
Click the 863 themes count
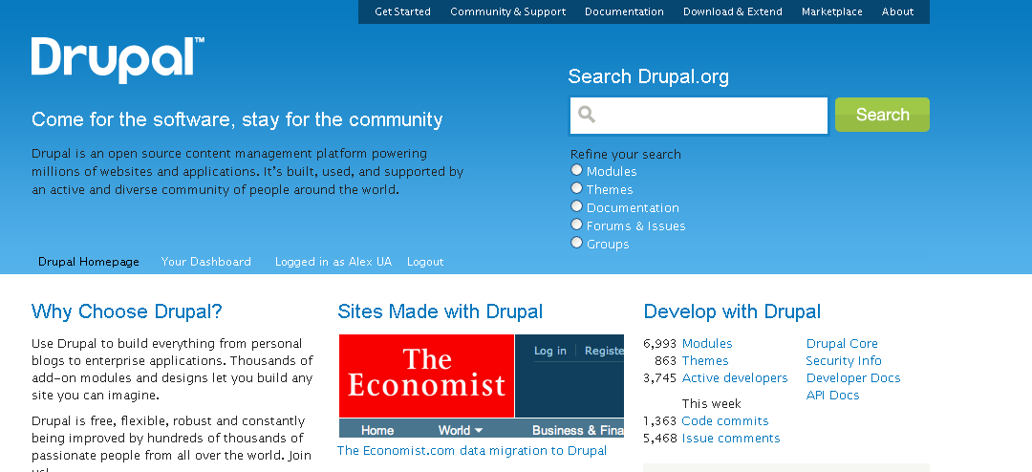tap(665, 361)
